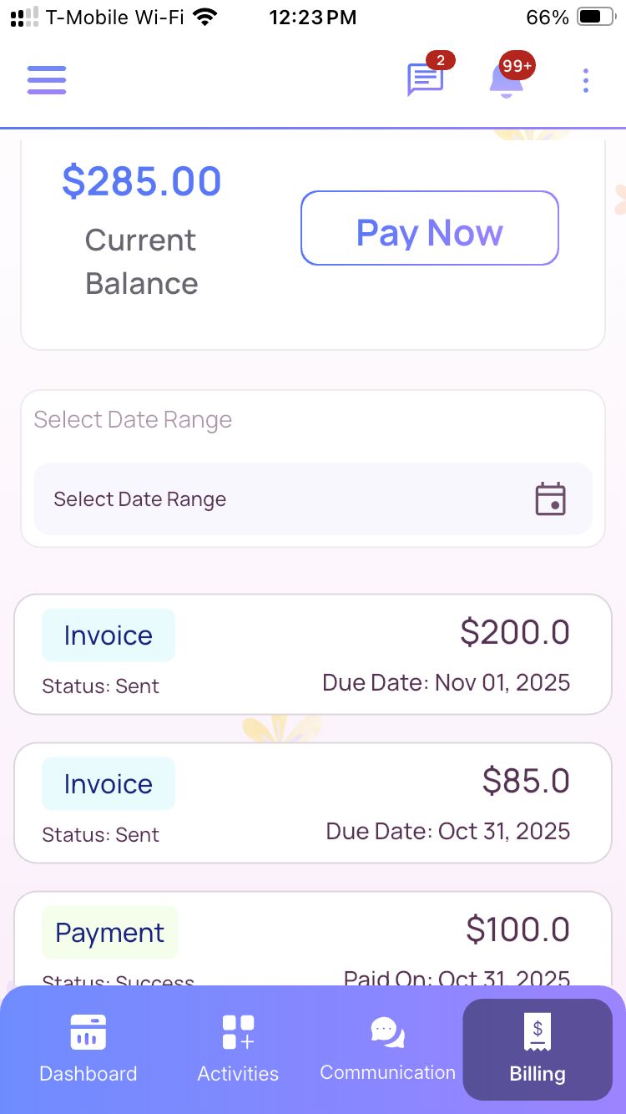The width and height of the screenshot is (626, 1114).
Task: Switch to the Activities tab label
Action: pyautogui.click(x=238, y=1074)
